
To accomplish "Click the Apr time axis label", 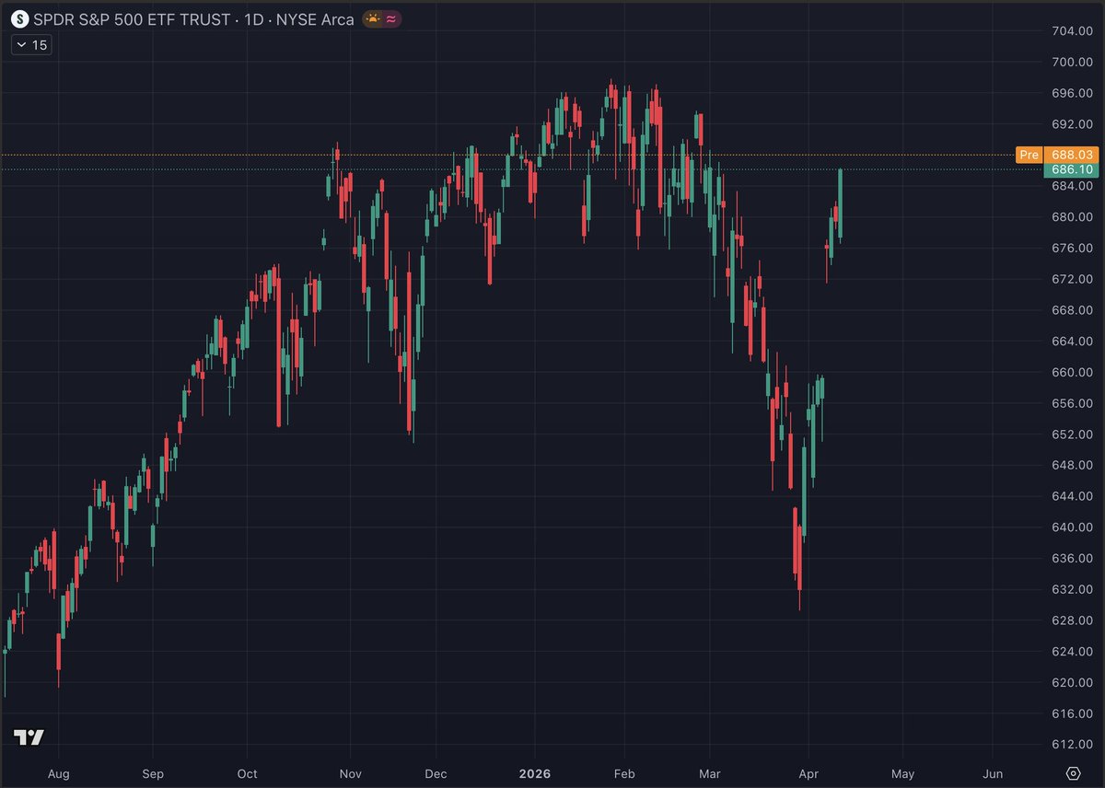I will (808, 773).
